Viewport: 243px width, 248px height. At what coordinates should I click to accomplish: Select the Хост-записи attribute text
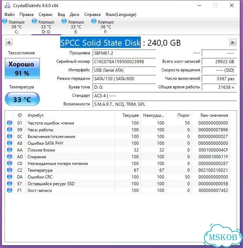pyautogui.click(x=40, y=191)
